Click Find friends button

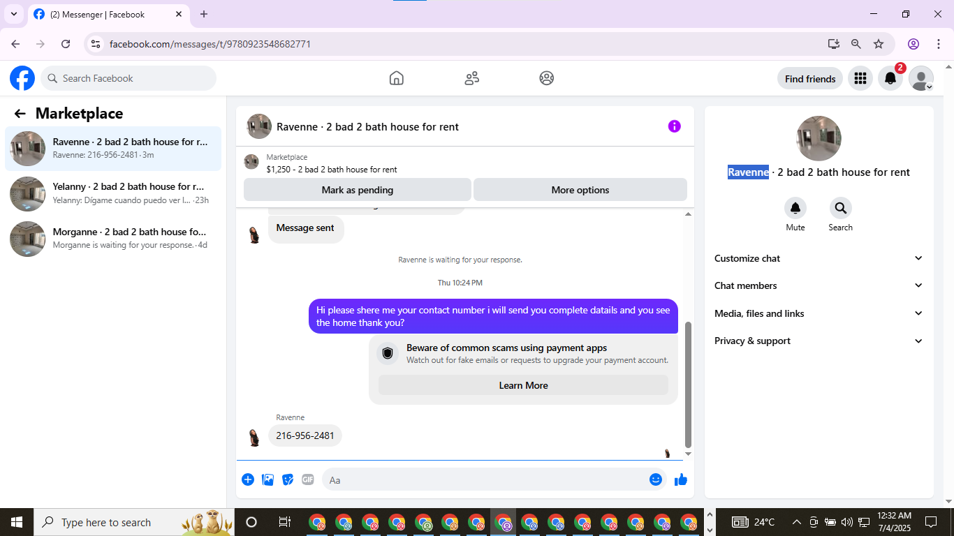point(810,79)
